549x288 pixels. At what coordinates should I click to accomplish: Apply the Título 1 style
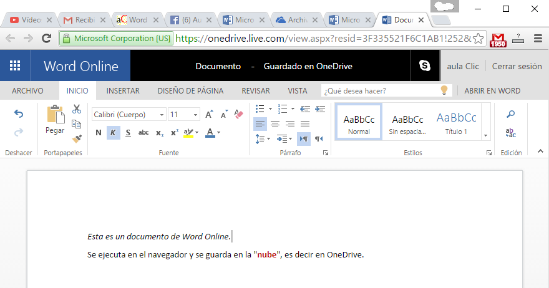point(456,122)
